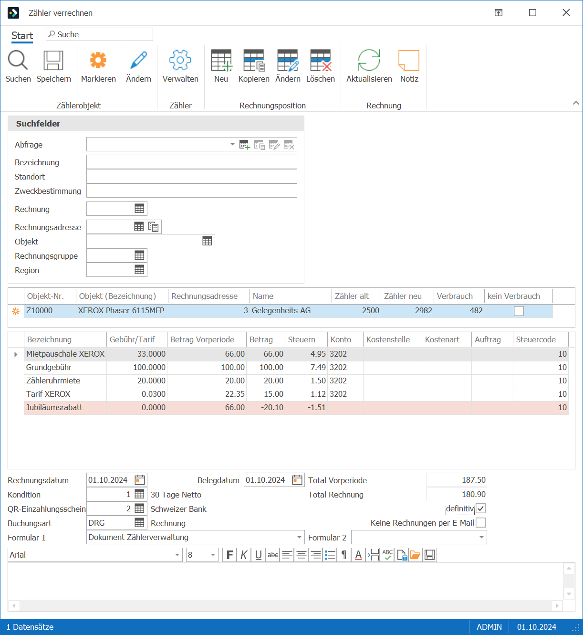Refresh invoice with Aktualisieren icon
The height and width of the screenshot is (635, 583).
coord(369,61)
